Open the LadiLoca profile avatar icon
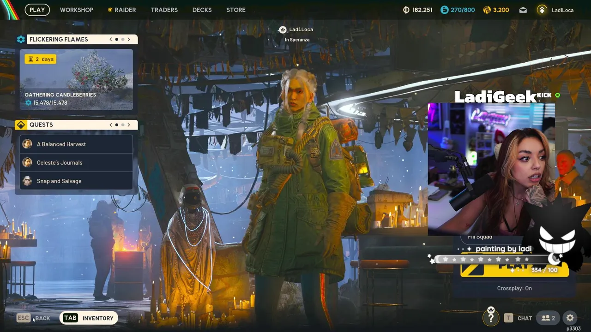Viewport: 591px width, 332px height. pyautogui.click(x=542, y=10)
